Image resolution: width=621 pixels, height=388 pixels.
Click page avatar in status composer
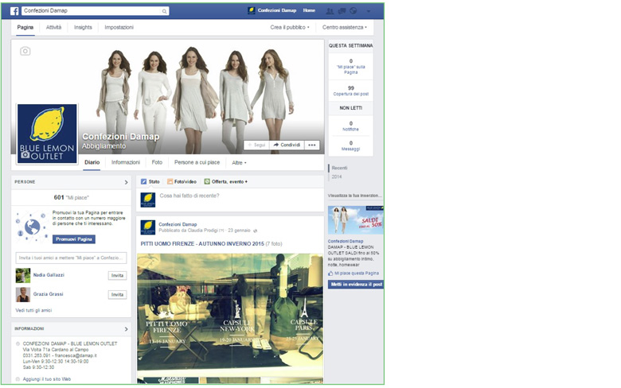click(148, 200)
